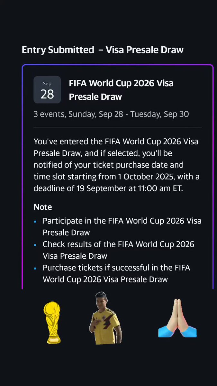
Task: Open the FIFA World Cup 2026 Visa Presale Draw title
Action: pyautogui.click(x=121, y=90)
